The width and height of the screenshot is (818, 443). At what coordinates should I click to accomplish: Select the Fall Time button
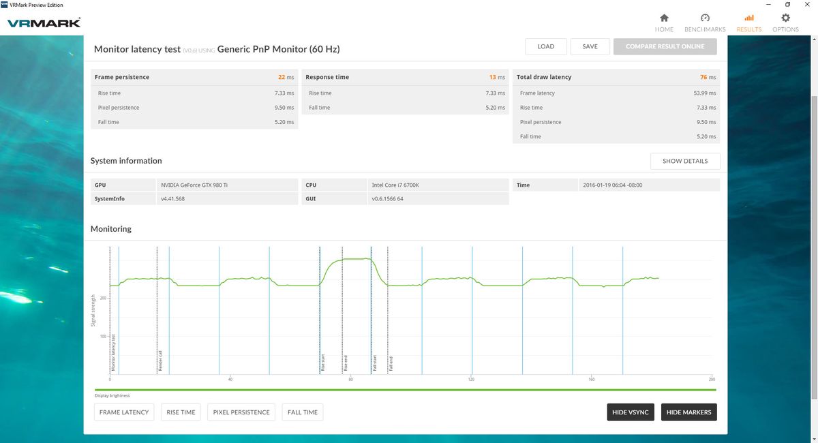(302, 412)
